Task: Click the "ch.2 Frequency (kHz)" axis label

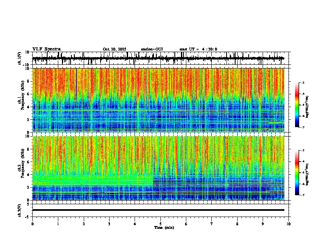Action: (x=21, y=163)
